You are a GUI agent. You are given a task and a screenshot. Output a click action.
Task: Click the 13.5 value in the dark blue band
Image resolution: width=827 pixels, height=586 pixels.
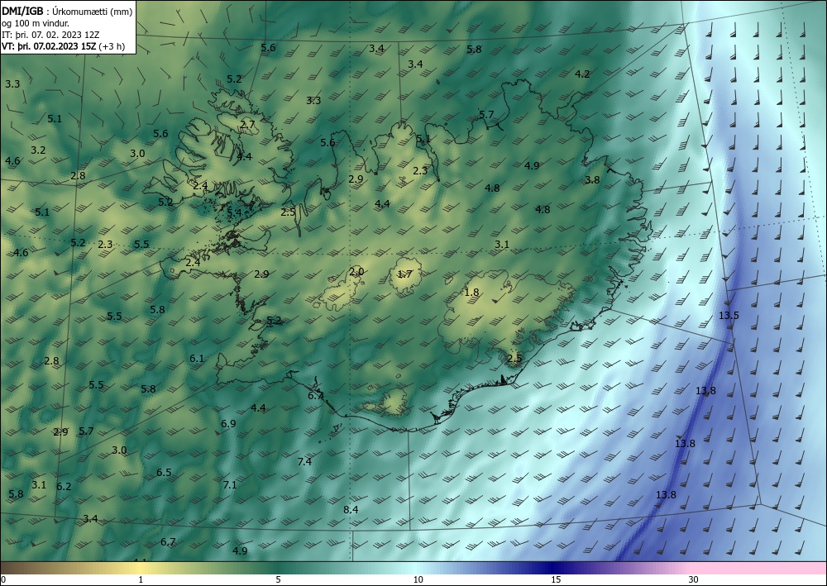point(729,316)
